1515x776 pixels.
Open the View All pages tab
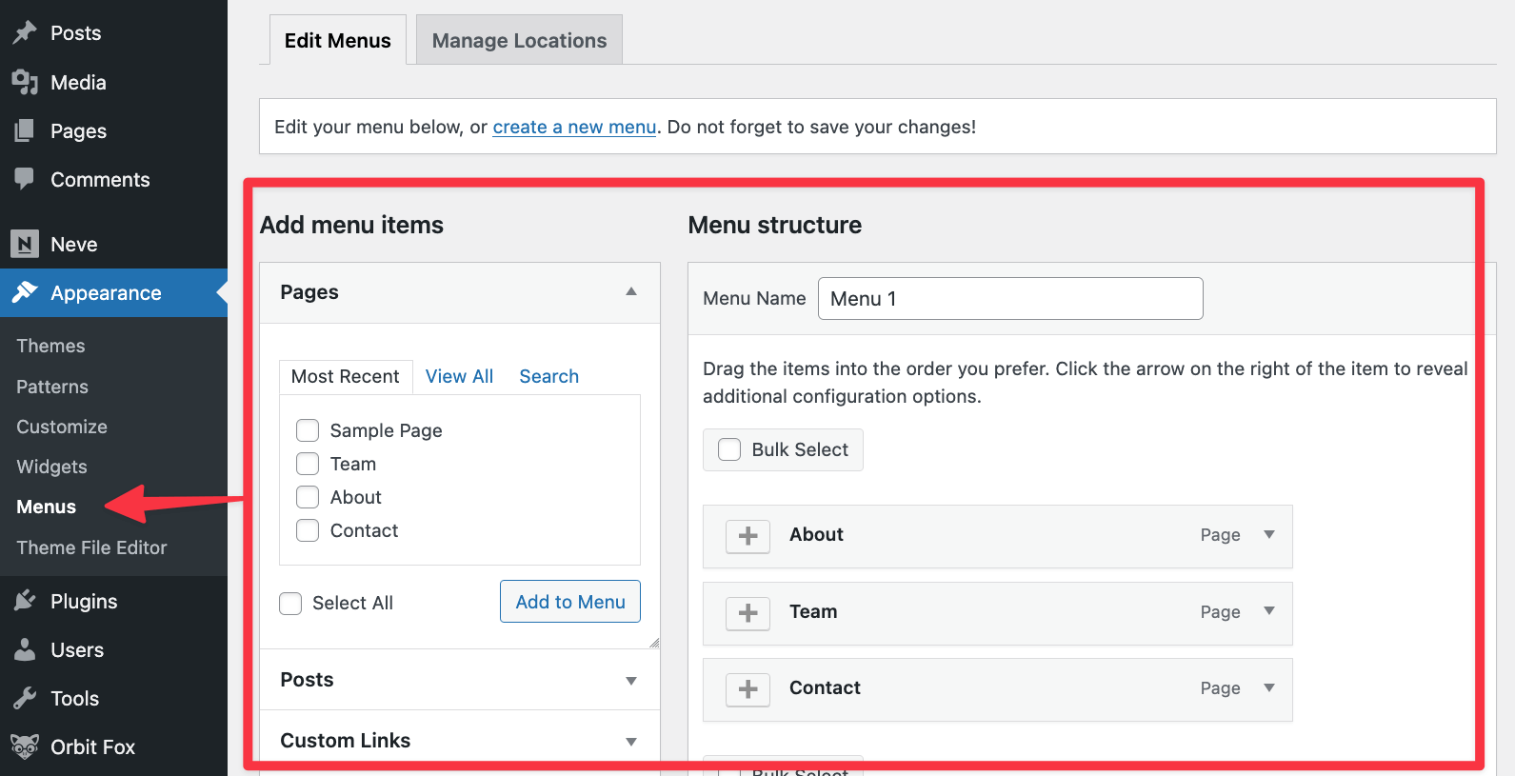point(459,376)
